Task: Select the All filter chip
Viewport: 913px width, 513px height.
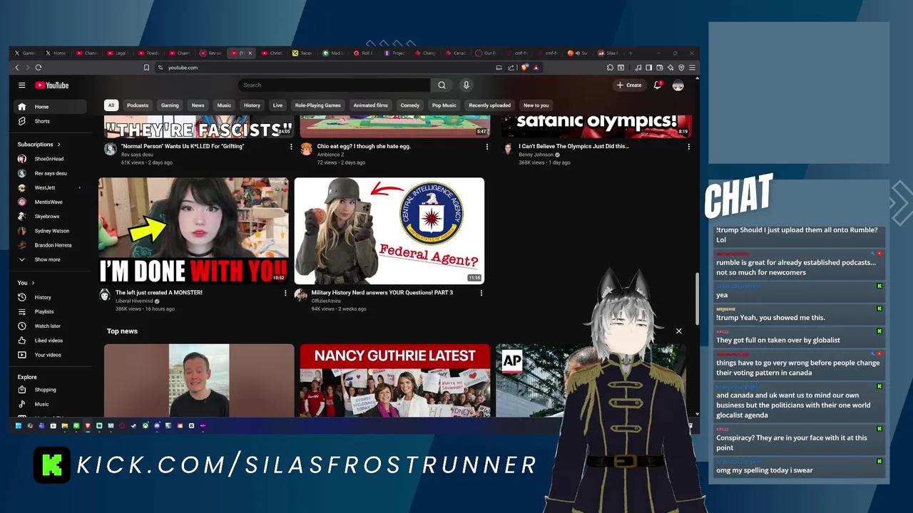Action: coord(111,105)
